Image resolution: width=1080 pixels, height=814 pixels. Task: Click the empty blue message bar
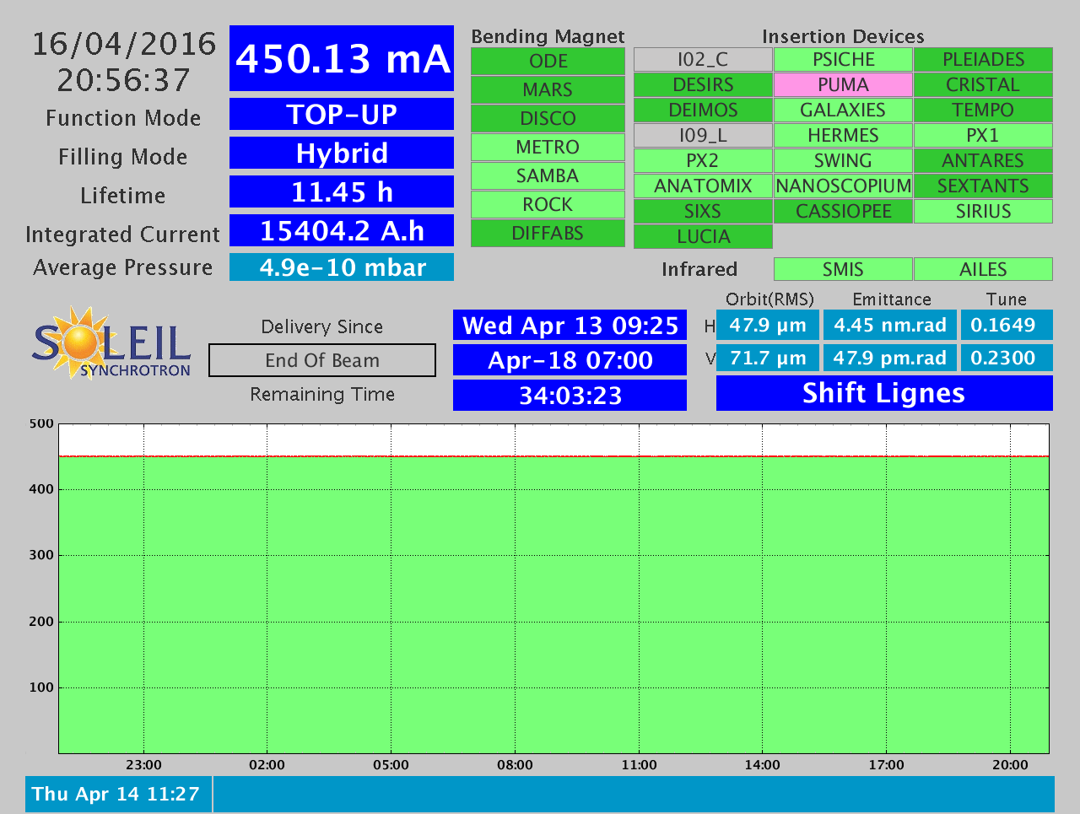(634, 794)
